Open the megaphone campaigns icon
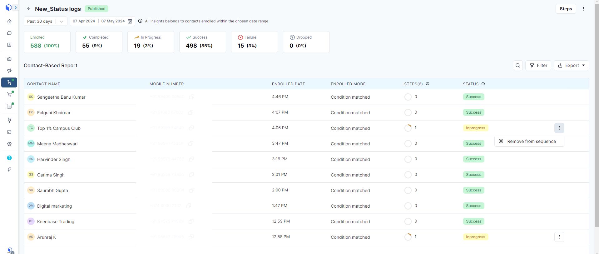Image resolution: width=599 pixels, height=254 pixels. click(9, 71)
